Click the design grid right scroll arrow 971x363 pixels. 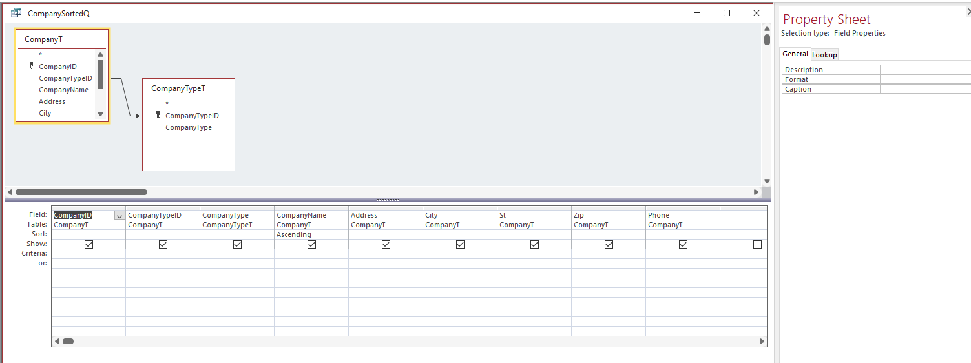pyautogui.click(x=762, y=341)
